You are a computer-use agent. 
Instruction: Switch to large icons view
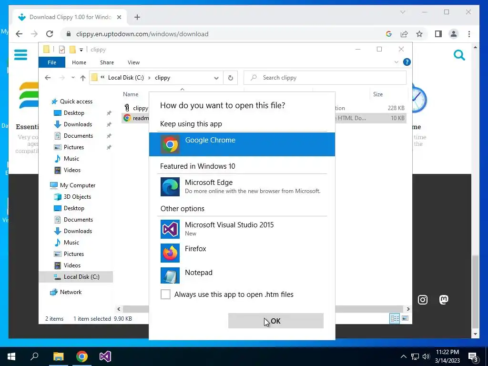point(405,318)
